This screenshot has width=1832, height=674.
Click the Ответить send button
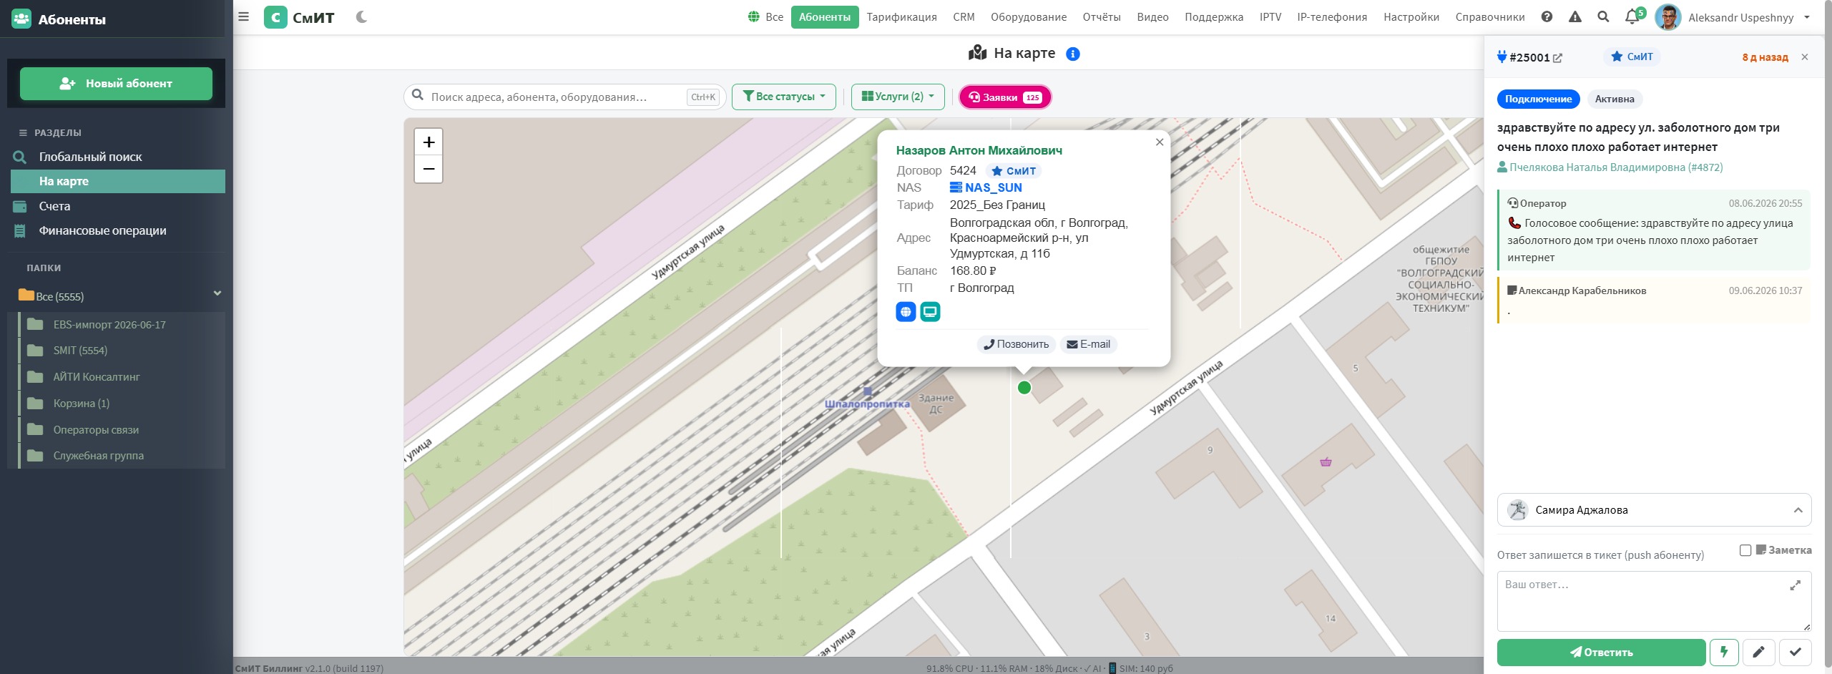[x=1601, y=652]
